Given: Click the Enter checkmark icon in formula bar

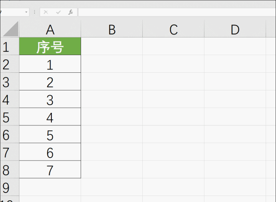Looking at the screenshot, I should coord(58,12).
